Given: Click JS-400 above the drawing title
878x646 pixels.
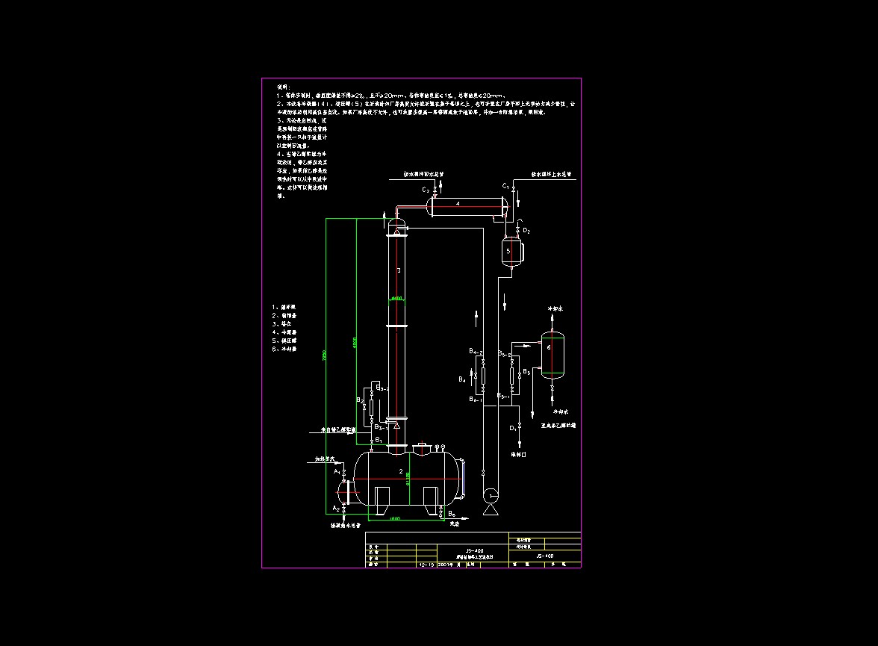Looking at the screenshot, I should (x=474, y=550).
